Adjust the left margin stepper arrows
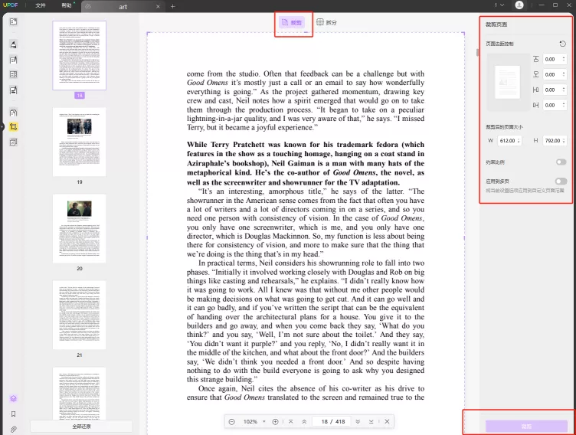576x435 pixels. coord(564,90)
